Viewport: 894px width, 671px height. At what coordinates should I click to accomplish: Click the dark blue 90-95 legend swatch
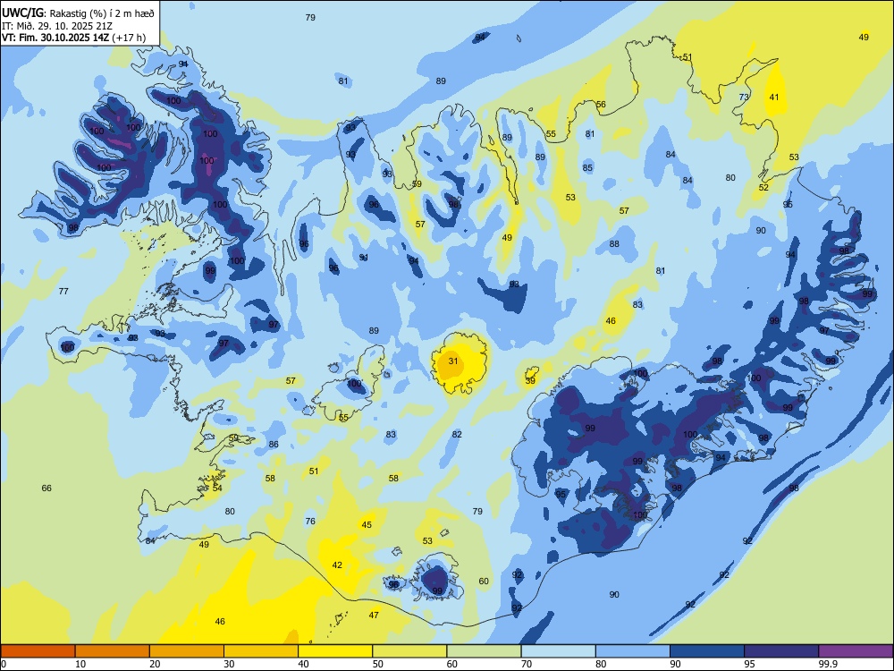(x=707, y=651)
